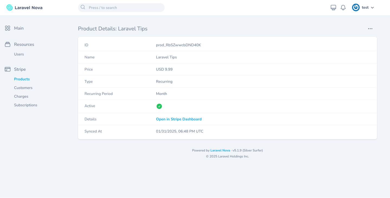The width and height of the screenshot is (390, 198).
Task: Click the test user avatar icon
Action: pyautogui.click(x=356, y=8)
